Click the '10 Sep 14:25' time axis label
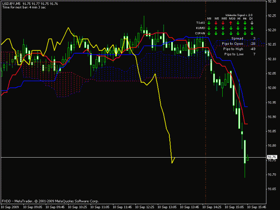The width and height of the screenshot is (280, 210). (212, 207)
